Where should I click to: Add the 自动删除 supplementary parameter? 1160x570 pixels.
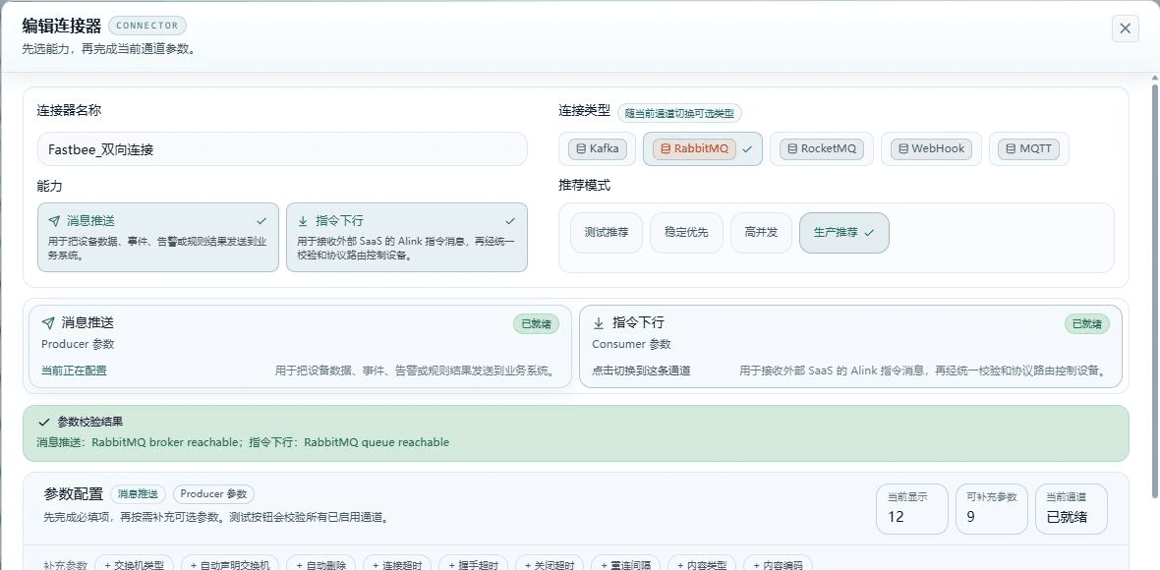pos(321,564)
